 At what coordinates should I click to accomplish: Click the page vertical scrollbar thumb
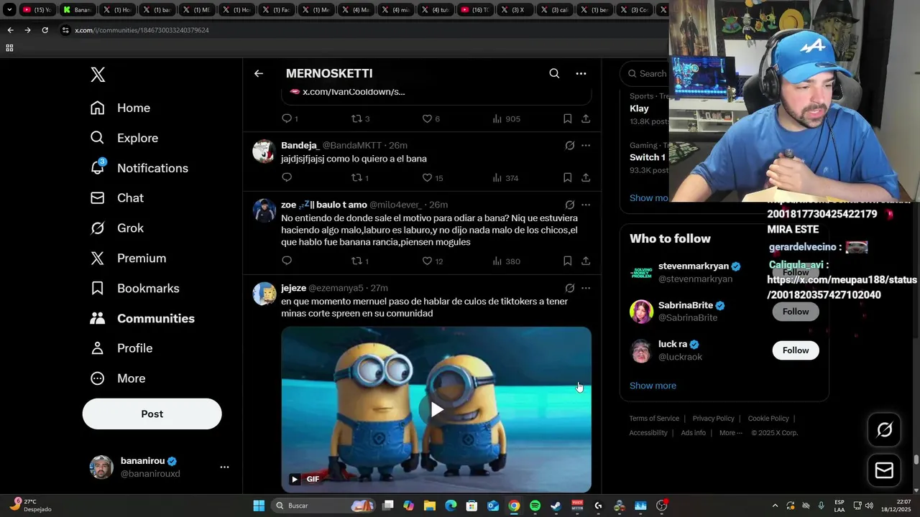point(916,460)
